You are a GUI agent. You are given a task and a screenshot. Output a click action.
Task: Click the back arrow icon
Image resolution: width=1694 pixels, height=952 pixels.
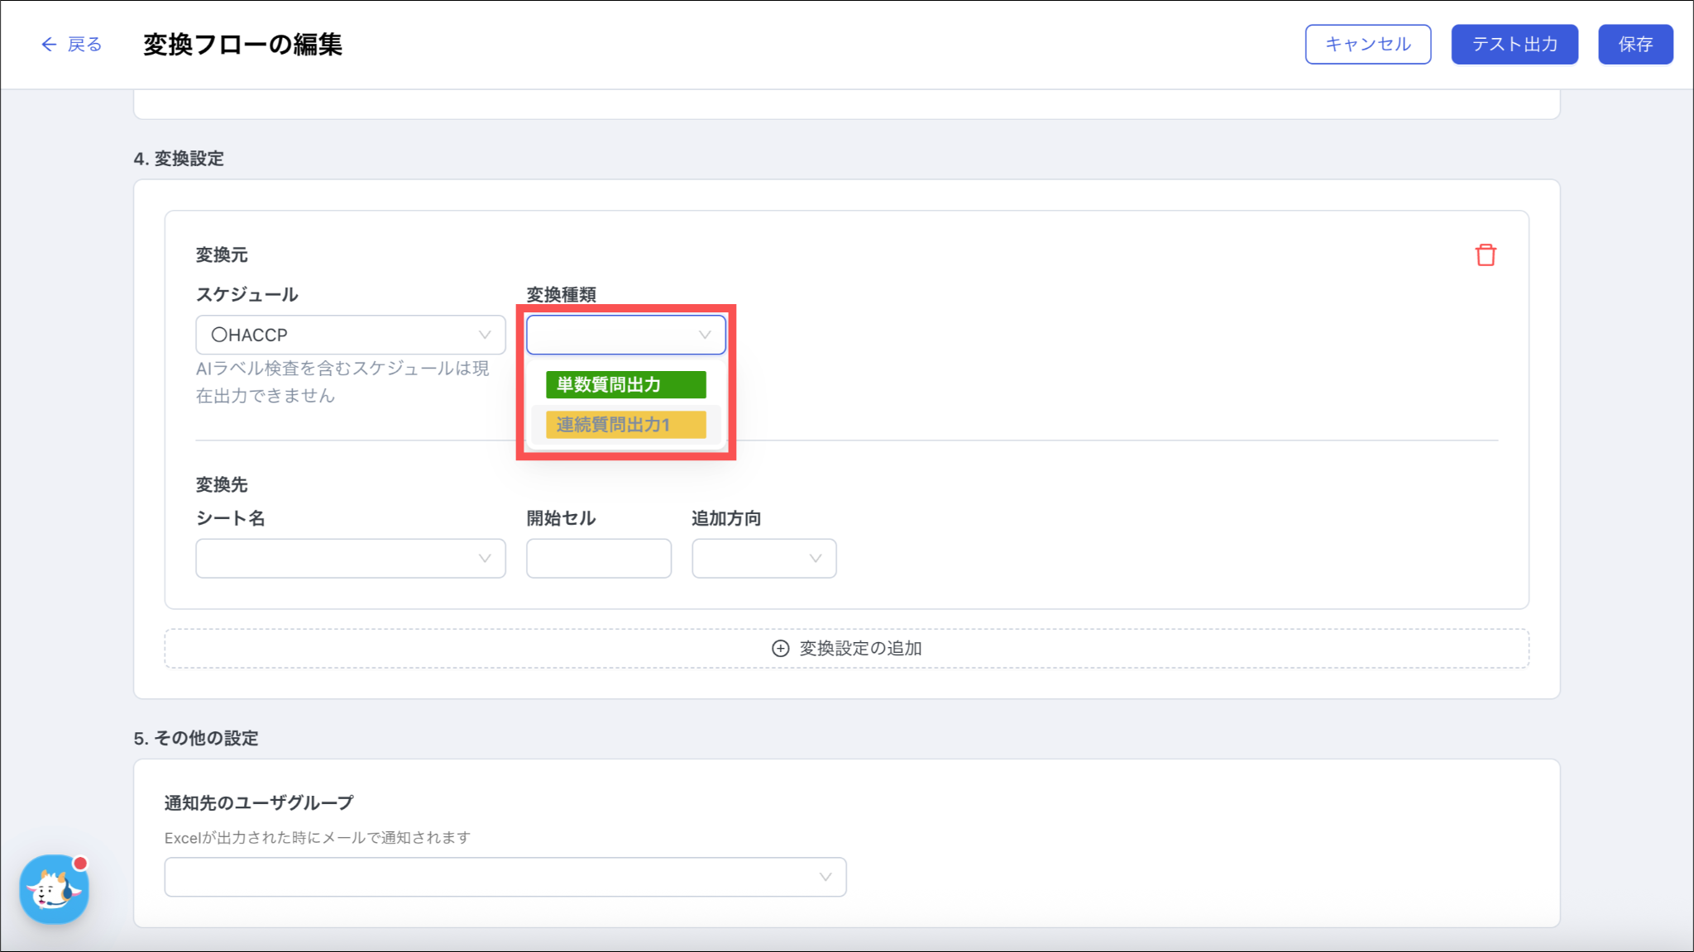(x=49, y=45)
